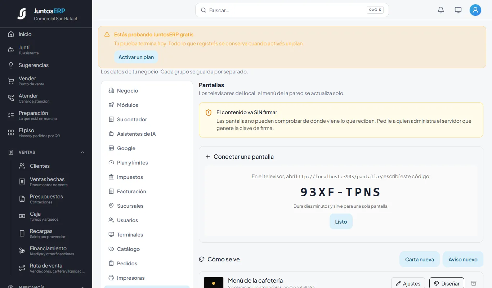The width and height of the screenshot is (492, 288).
Task: Click the Preparación checklist icon
Action: [x=11, y=115]
